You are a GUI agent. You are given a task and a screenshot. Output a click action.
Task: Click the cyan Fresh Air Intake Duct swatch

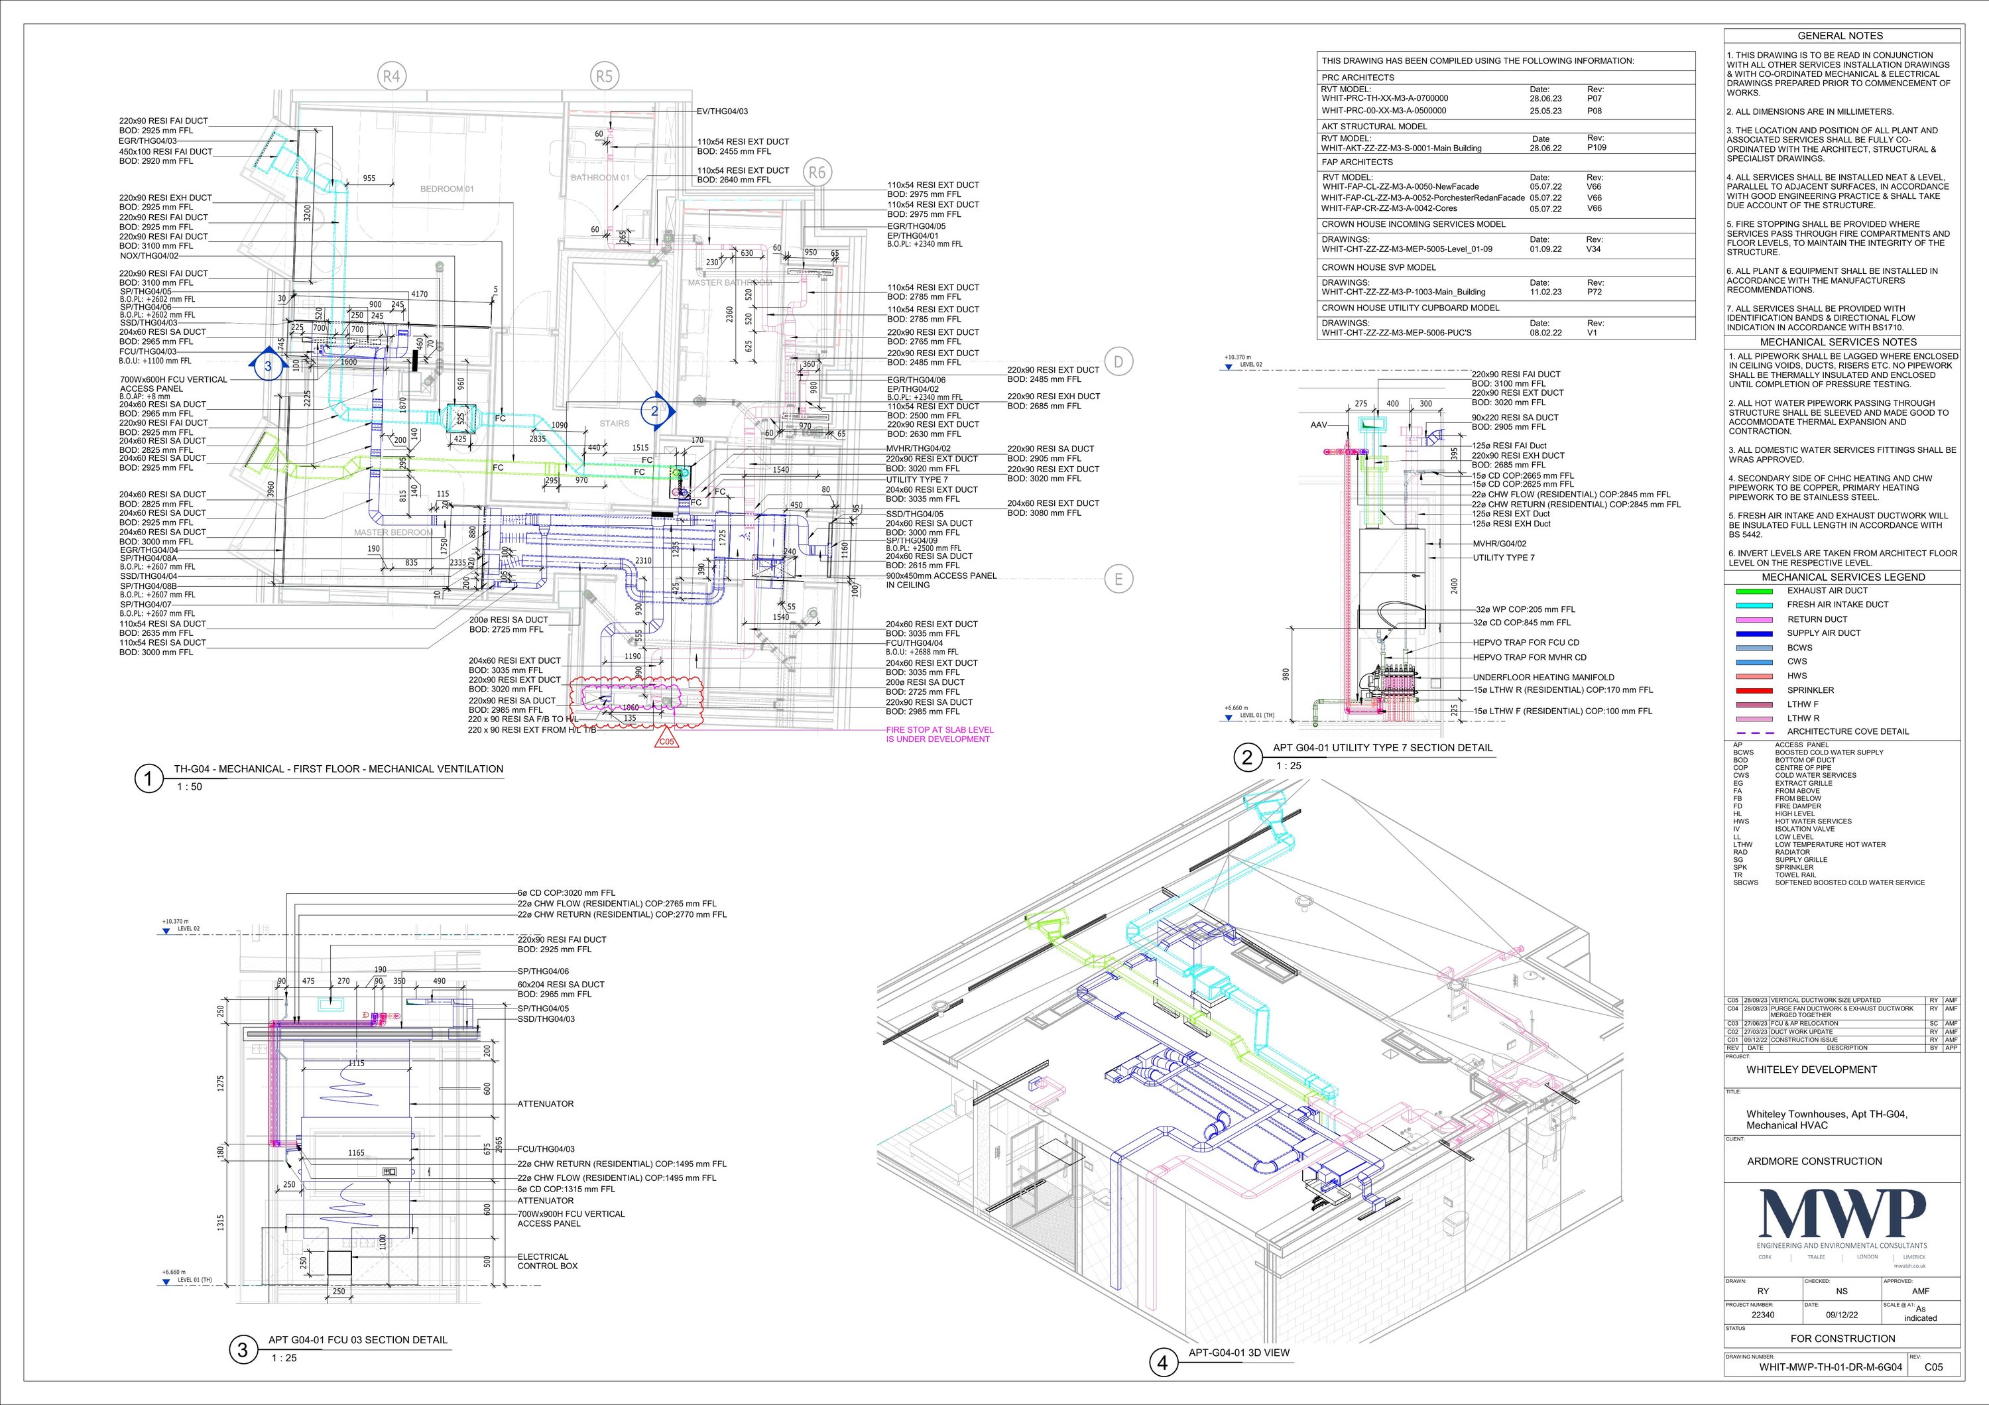coord(1754,605)
